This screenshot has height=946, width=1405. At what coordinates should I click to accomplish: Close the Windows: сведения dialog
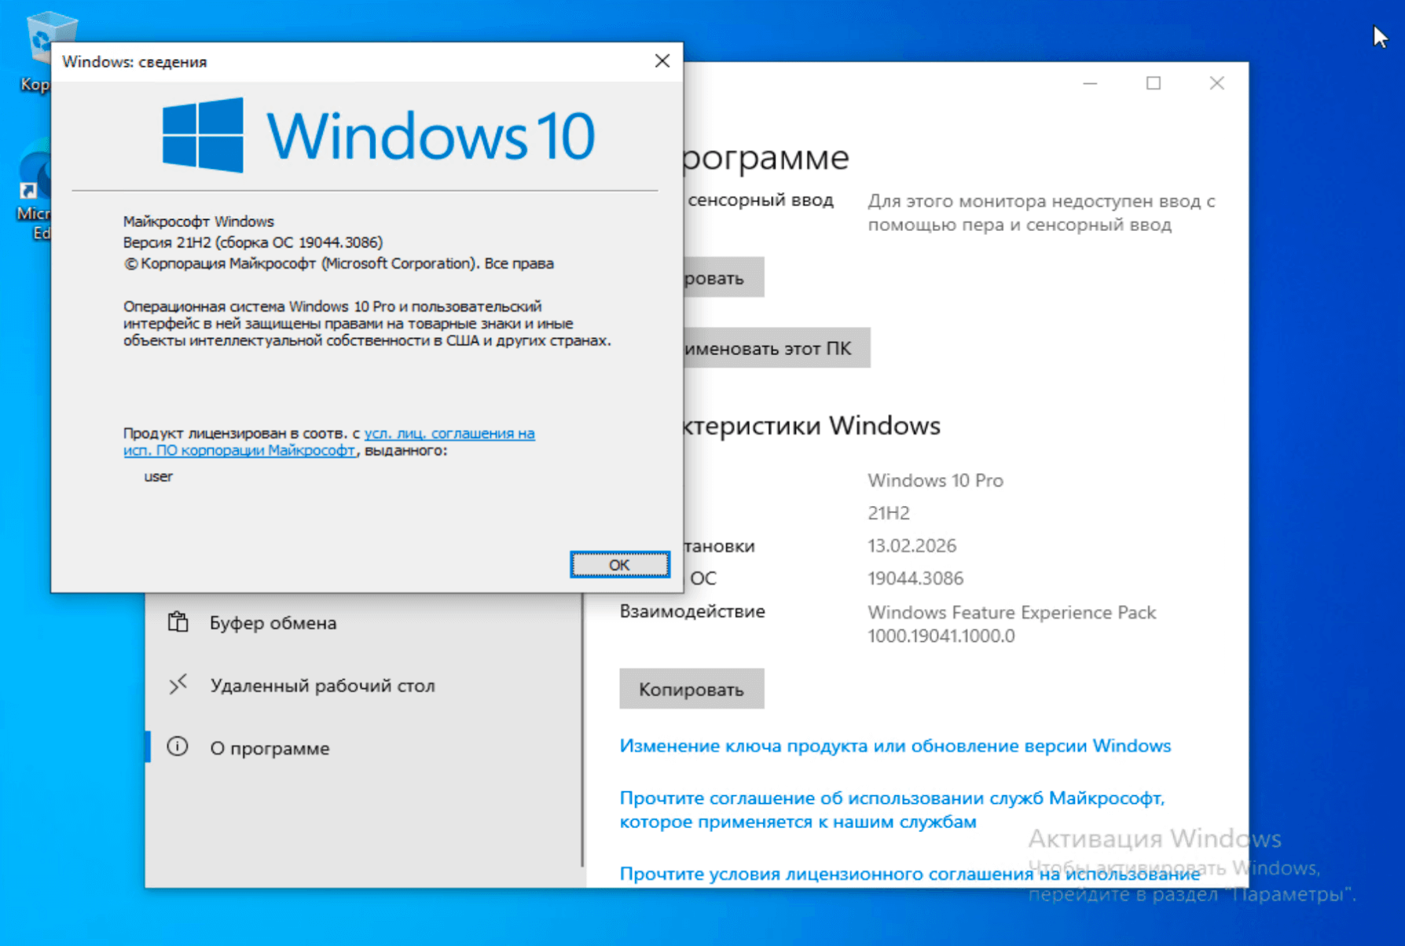pos(662,61)
